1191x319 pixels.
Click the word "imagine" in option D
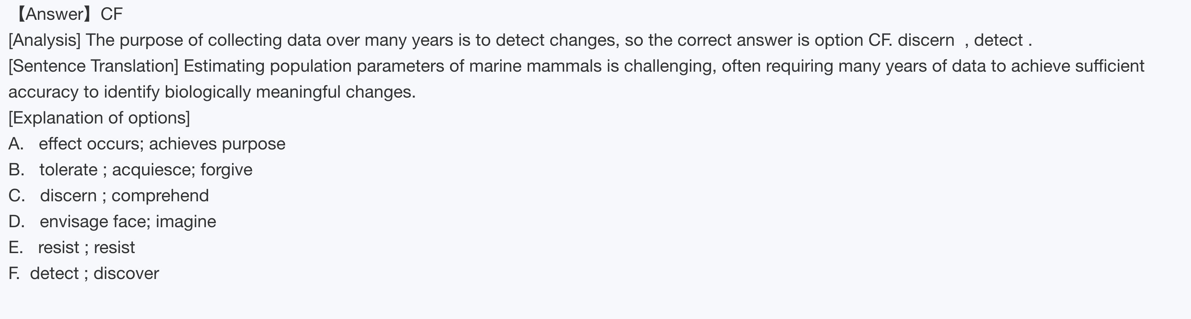click(186, 221)
